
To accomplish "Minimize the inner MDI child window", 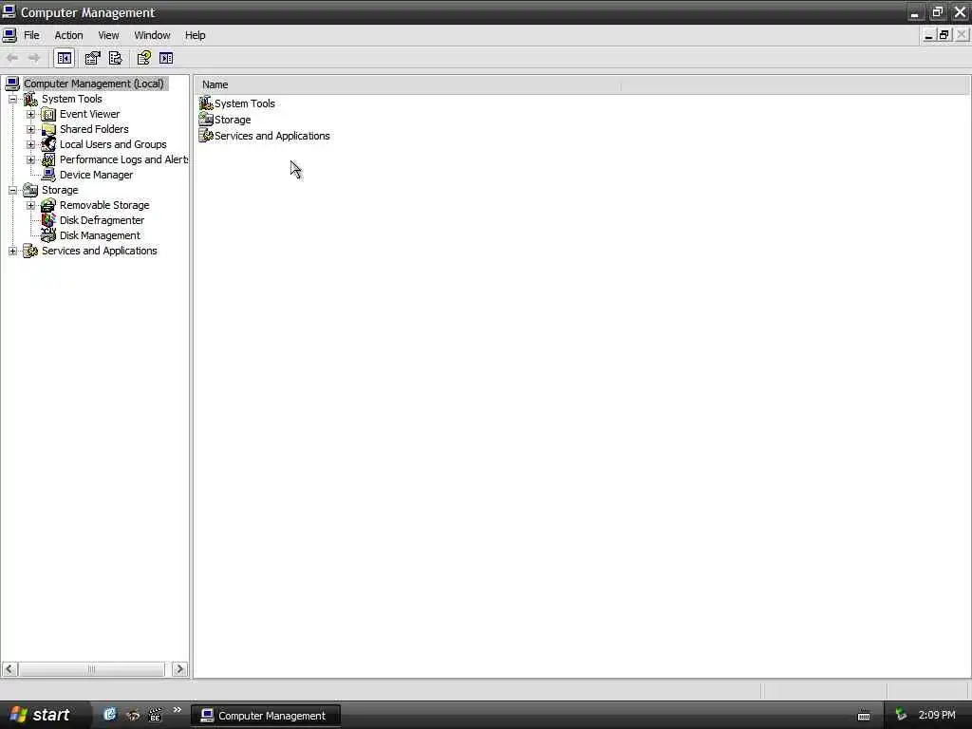I will pyautogui.click(x=928, y=35).
